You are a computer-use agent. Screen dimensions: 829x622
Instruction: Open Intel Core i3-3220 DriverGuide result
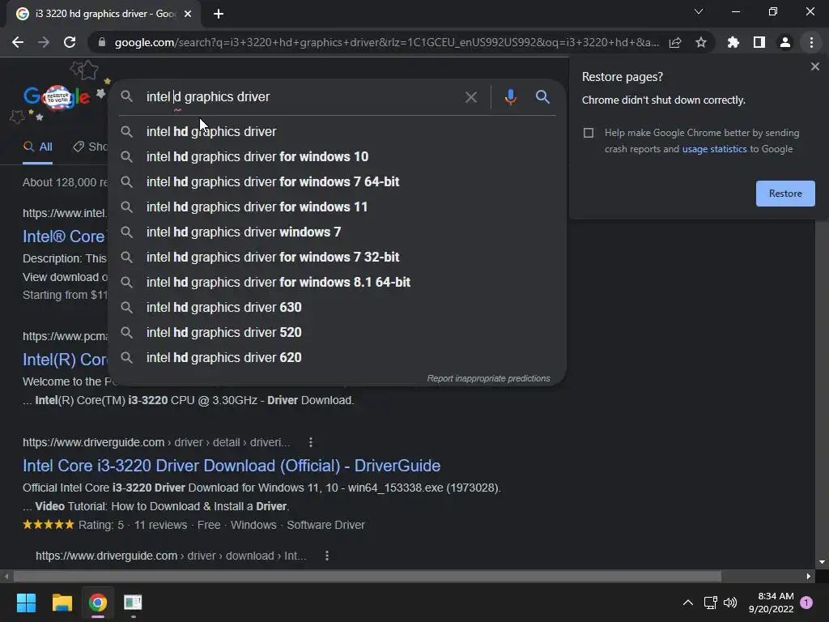tap(232, 466)
